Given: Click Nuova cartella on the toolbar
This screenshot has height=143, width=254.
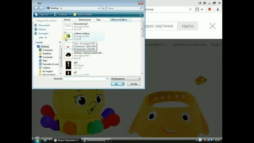Looking at the screenshot, I should [x=83, y=15].
